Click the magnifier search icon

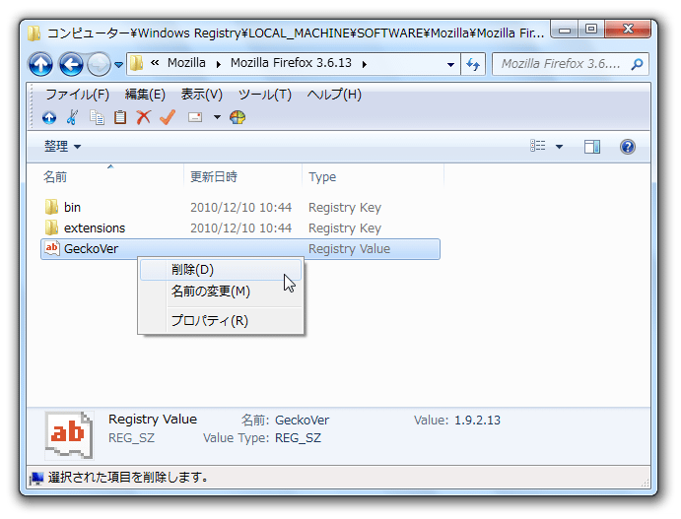coord(637,64)
